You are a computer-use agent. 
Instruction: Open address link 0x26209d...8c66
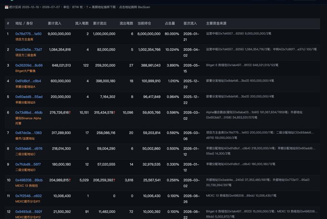(29, 65)
